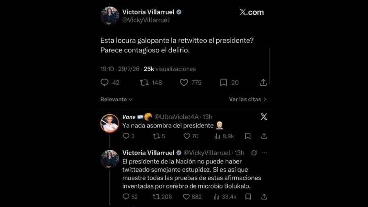368x207 pixels.
Task: Click reply icon on main tweet
Action: click(104, 82)
